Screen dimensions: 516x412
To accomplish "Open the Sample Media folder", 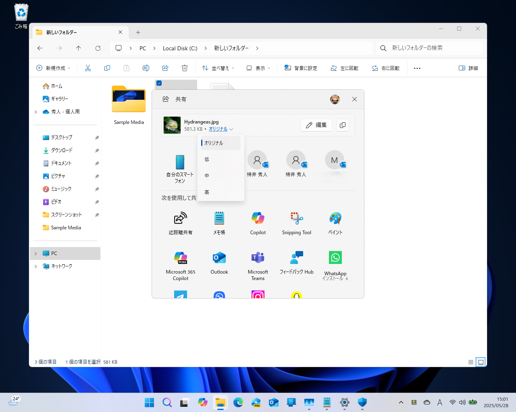I will click(x=129, y=99).
